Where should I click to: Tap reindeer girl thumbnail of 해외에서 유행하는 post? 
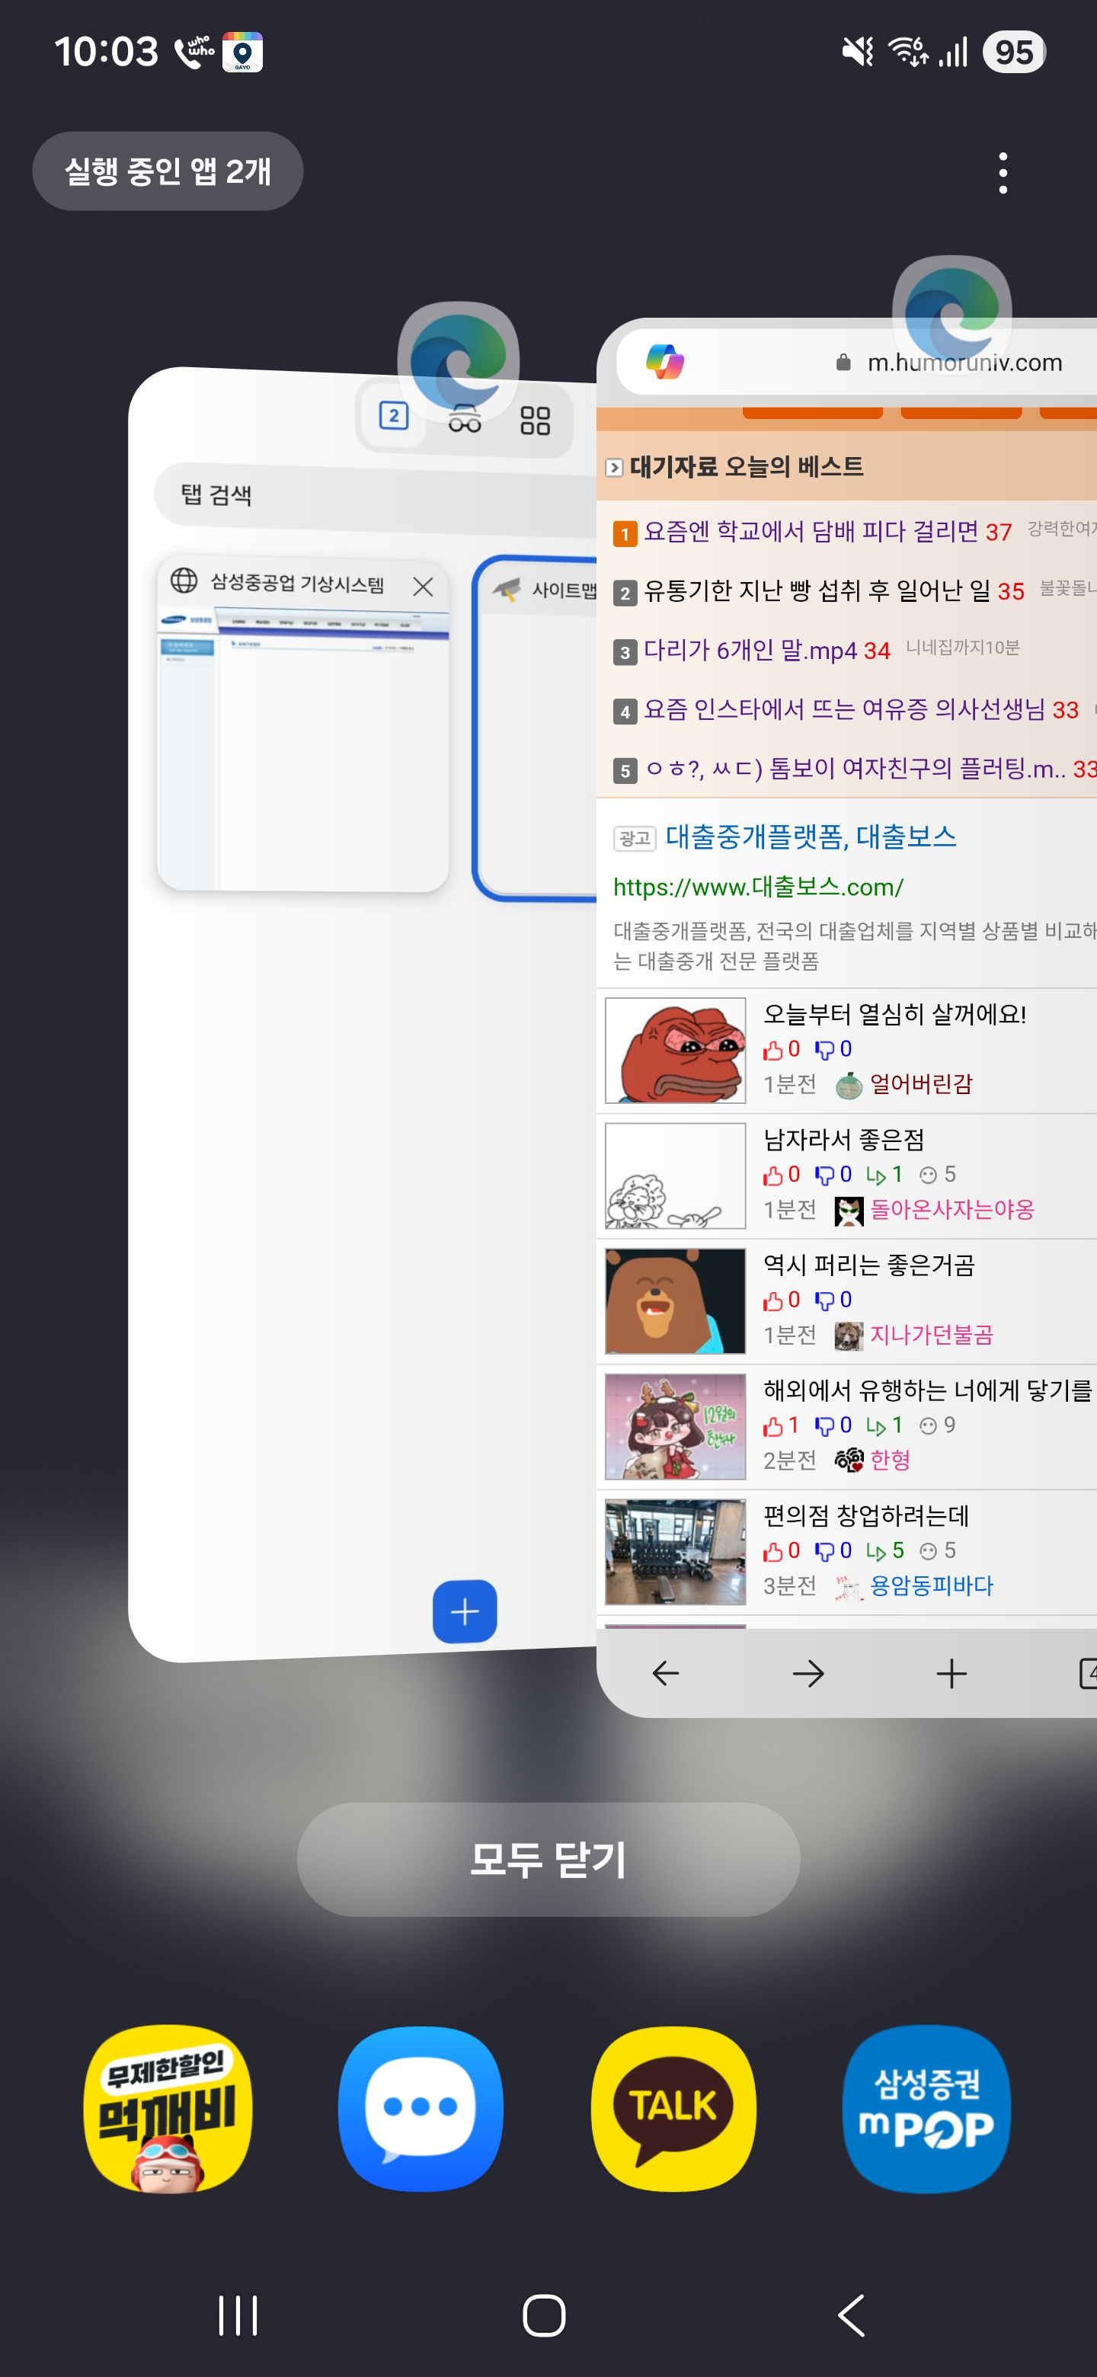pos(676,1428)
